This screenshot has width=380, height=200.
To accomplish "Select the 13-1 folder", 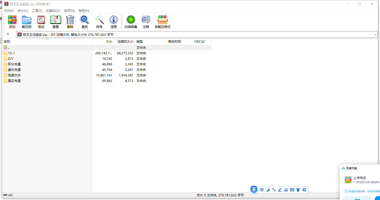I will pyautogui.click(x=11, y=53).
